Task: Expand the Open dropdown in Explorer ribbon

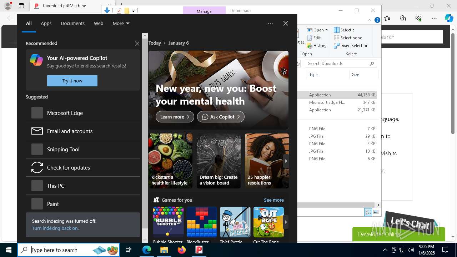Action: (x=317, y=30)
